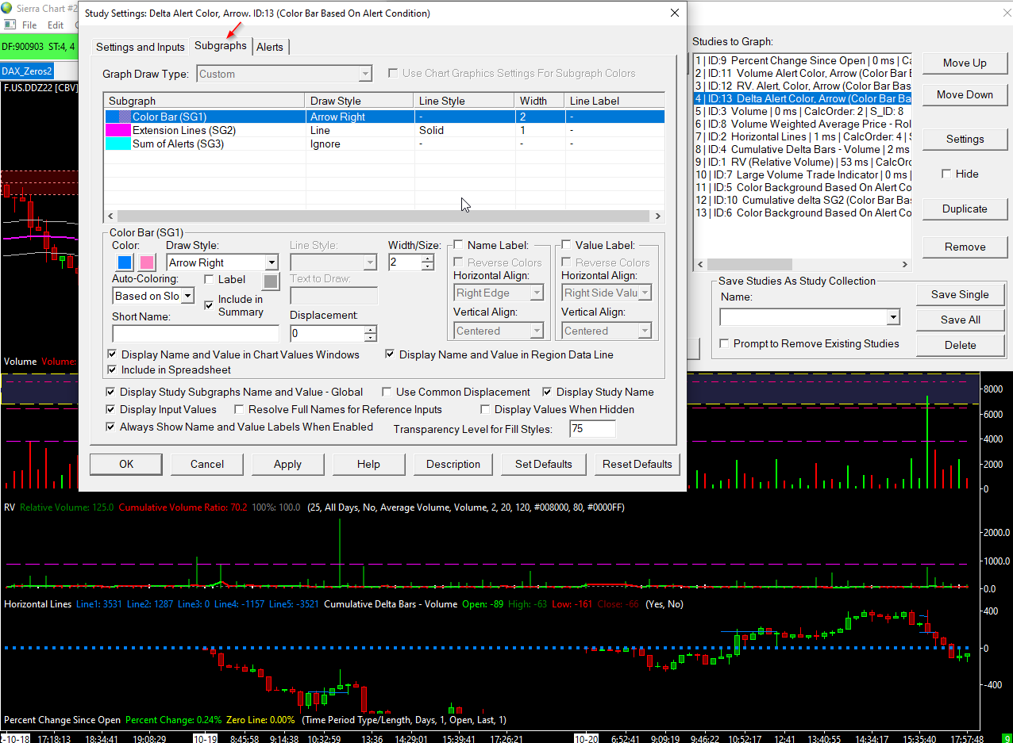Screen dimensions: 1013x743
Task: Open the primary blue color swatch
Action: [125, 262]
